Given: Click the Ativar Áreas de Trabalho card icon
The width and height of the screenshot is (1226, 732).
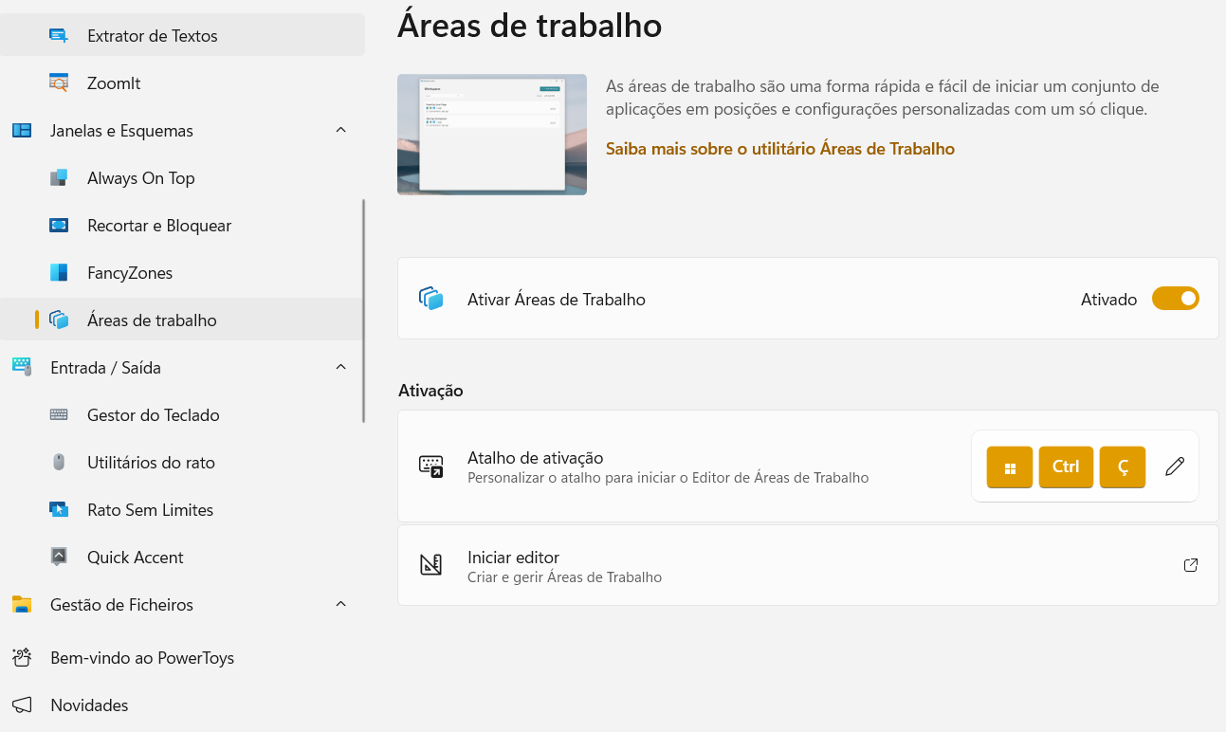Looking at the screenshot, I should tap(431, 299).
